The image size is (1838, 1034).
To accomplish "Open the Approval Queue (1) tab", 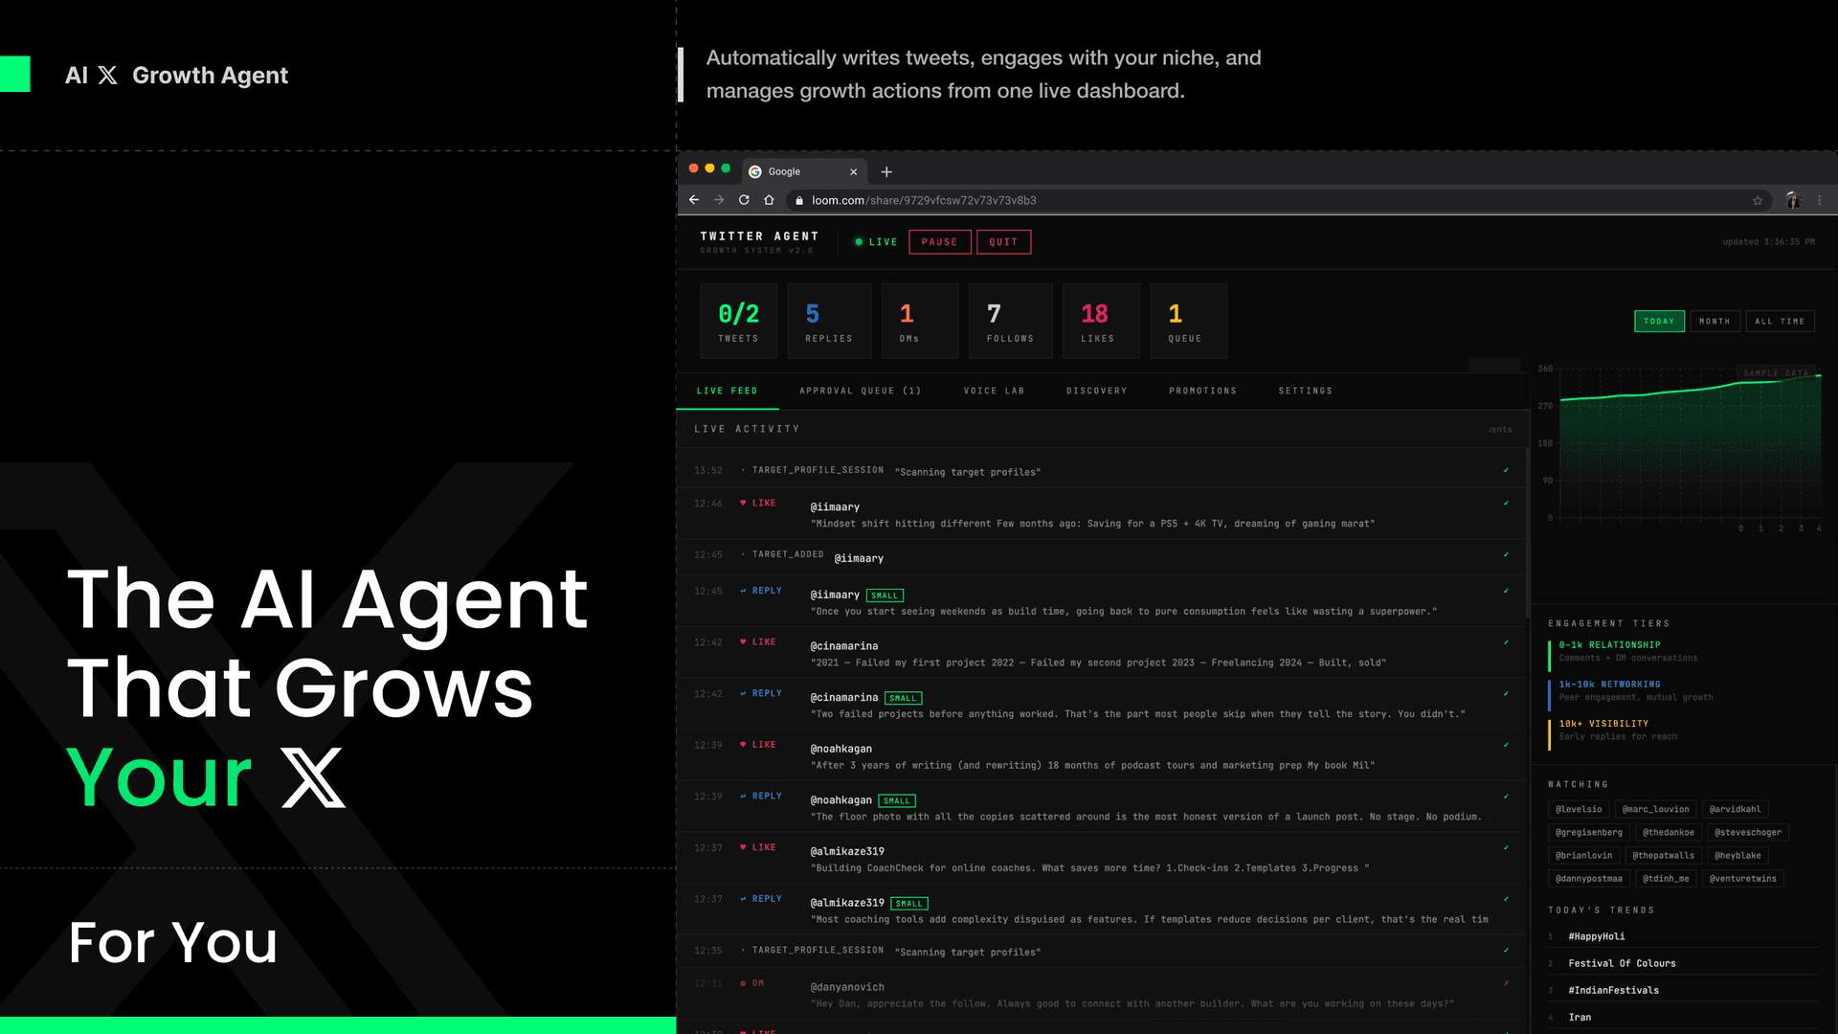I will 860,391.
